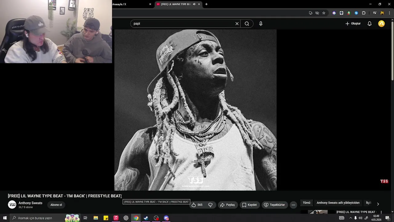The width and height of the screenshot is (394, 222).
Task: Open Steam from the taskbar
Action: tap(146, 218)
